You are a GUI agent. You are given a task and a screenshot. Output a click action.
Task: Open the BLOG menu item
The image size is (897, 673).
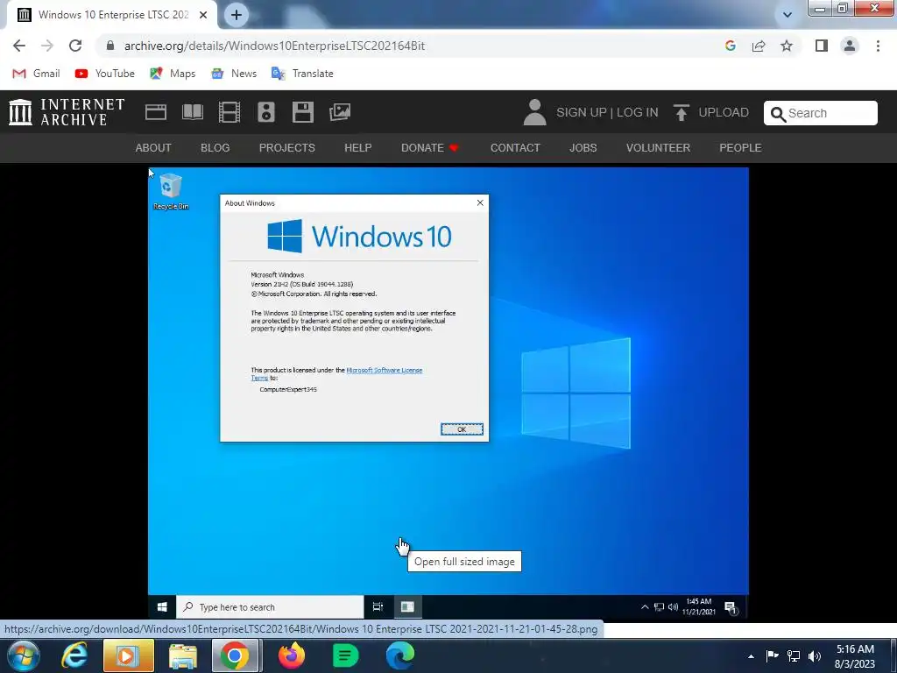(215, 147)
